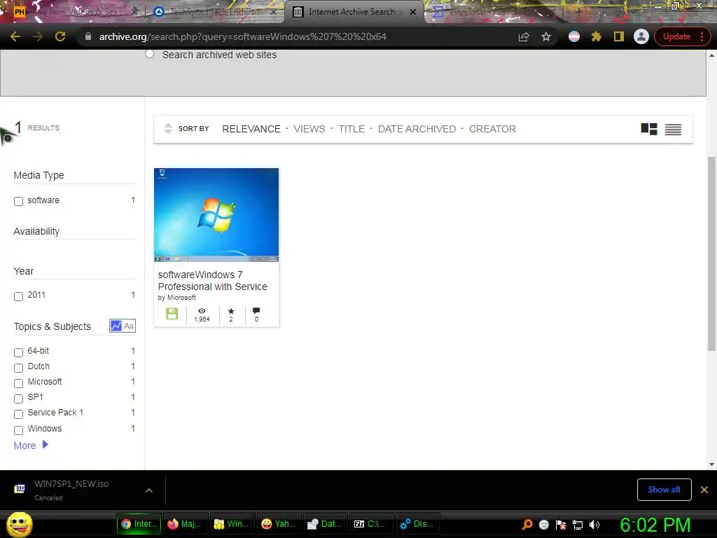This screenshot has width=717, height=538.
Task: Switch to list view layout
Action: [673, 130]
